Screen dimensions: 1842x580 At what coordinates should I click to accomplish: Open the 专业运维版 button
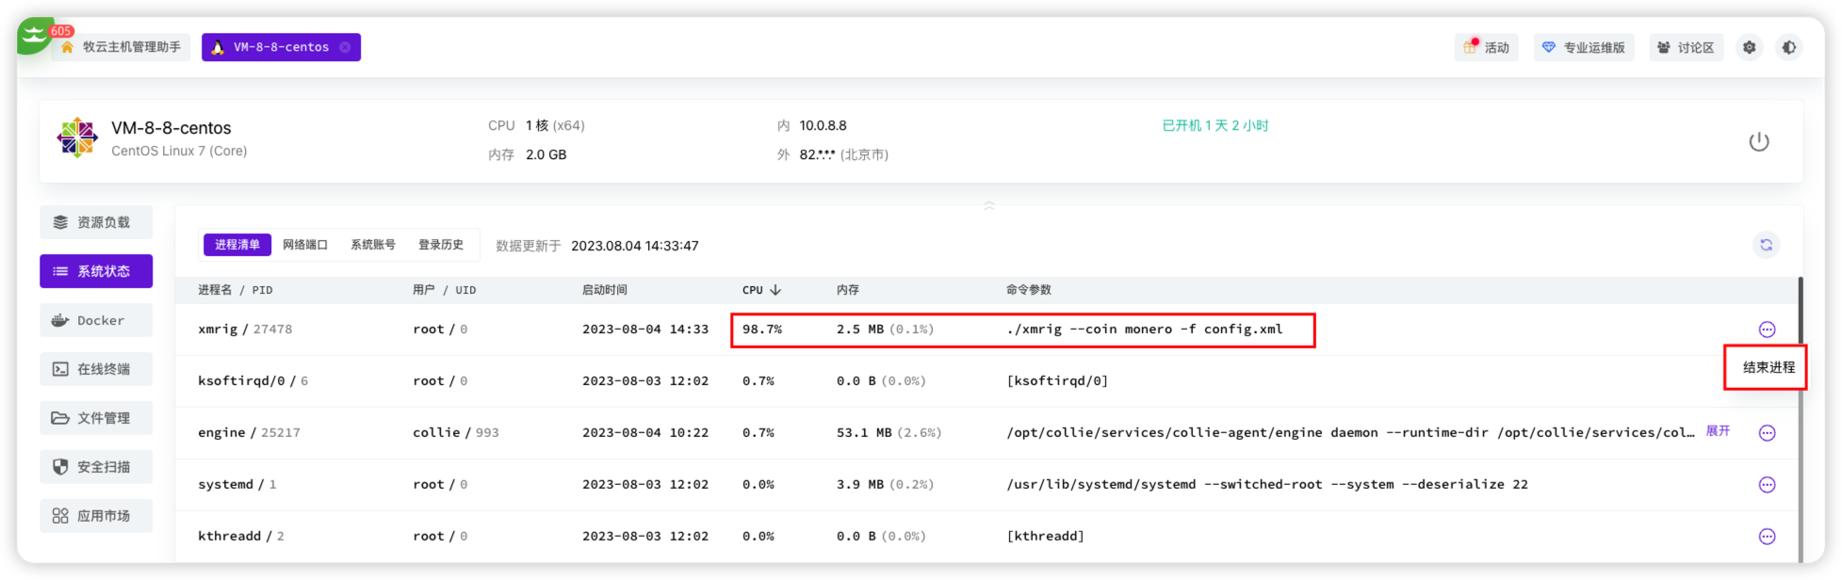tap(1584, 47)
